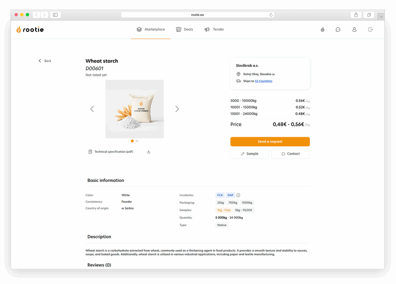Open the Tender tab

coord(214,29)
